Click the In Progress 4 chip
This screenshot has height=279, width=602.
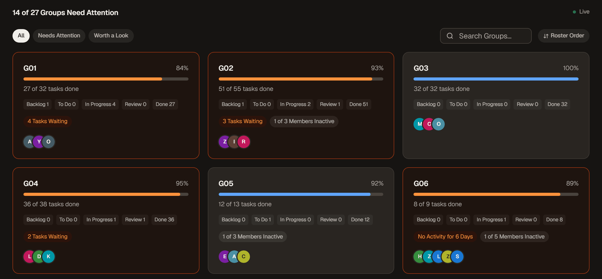100,104
